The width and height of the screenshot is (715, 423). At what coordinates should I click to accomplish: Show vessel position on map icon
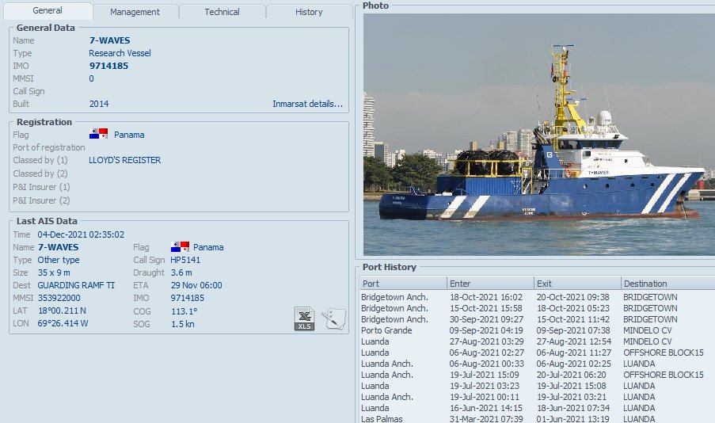[x=334, y=318]
